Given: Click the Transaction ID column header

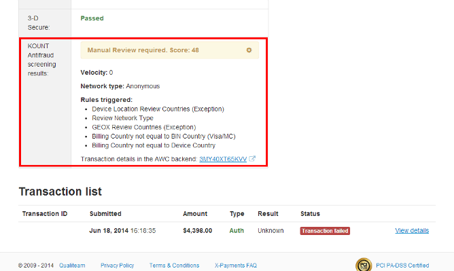Looking at the screenshot, I should tap(45, 214).
